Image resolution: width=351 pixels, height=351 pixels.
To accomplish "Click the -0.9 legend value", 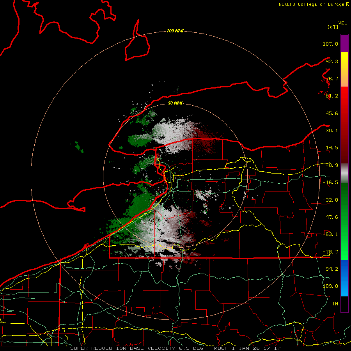I will [332, 165].
